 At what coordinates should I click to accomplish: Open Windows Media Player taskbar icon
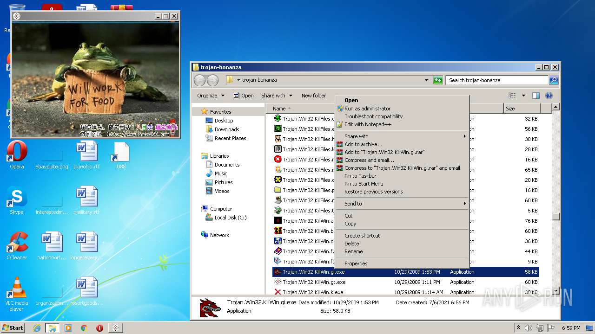point(68,328)
